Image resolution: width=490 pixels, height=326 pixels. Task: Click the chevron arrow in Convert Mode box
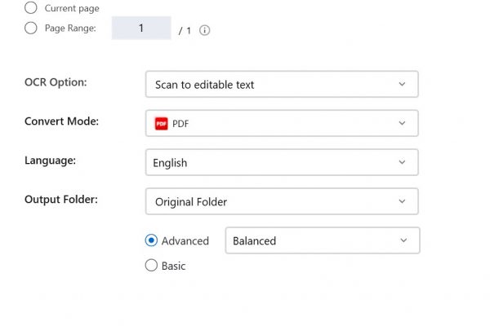402,123
